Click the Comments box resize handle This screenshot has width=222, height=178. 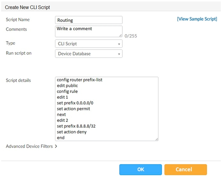120,36
